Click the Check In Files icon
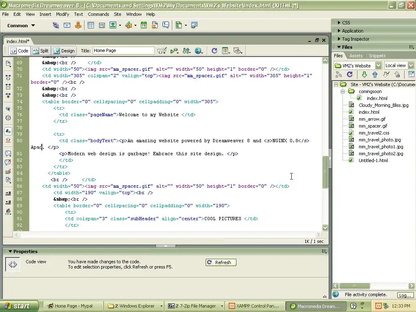 tap(397, 75)
